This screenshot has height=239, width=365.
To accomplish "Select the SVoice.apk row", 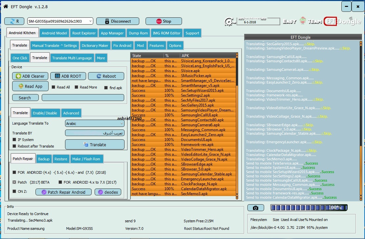I will 183,70.
